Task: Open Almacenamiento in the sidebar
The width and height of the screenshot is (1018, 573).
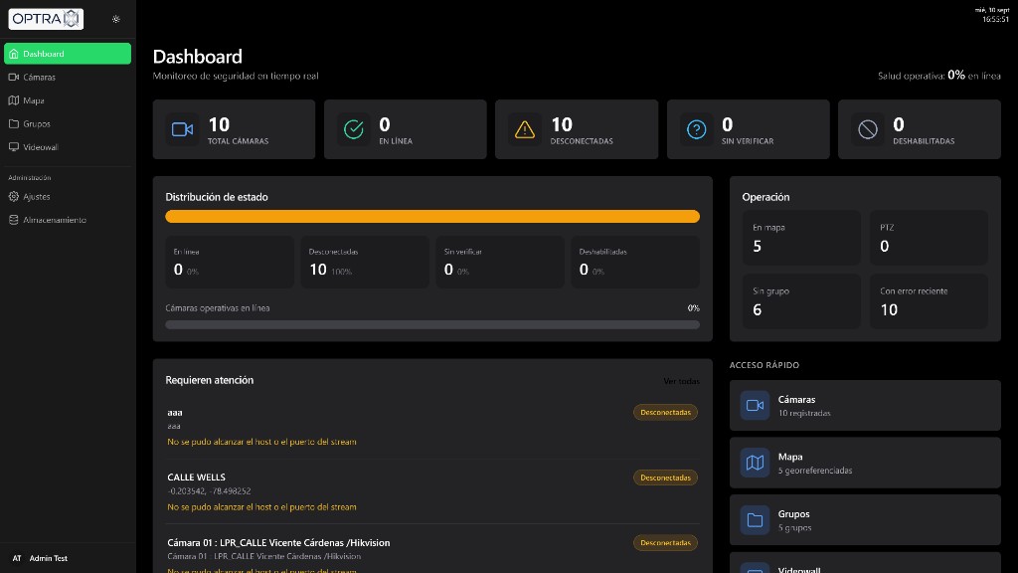Action: [x=68, y=220]
